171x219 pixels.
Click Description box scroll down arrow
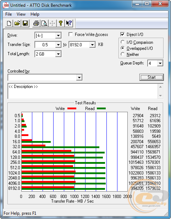(160, 96)
